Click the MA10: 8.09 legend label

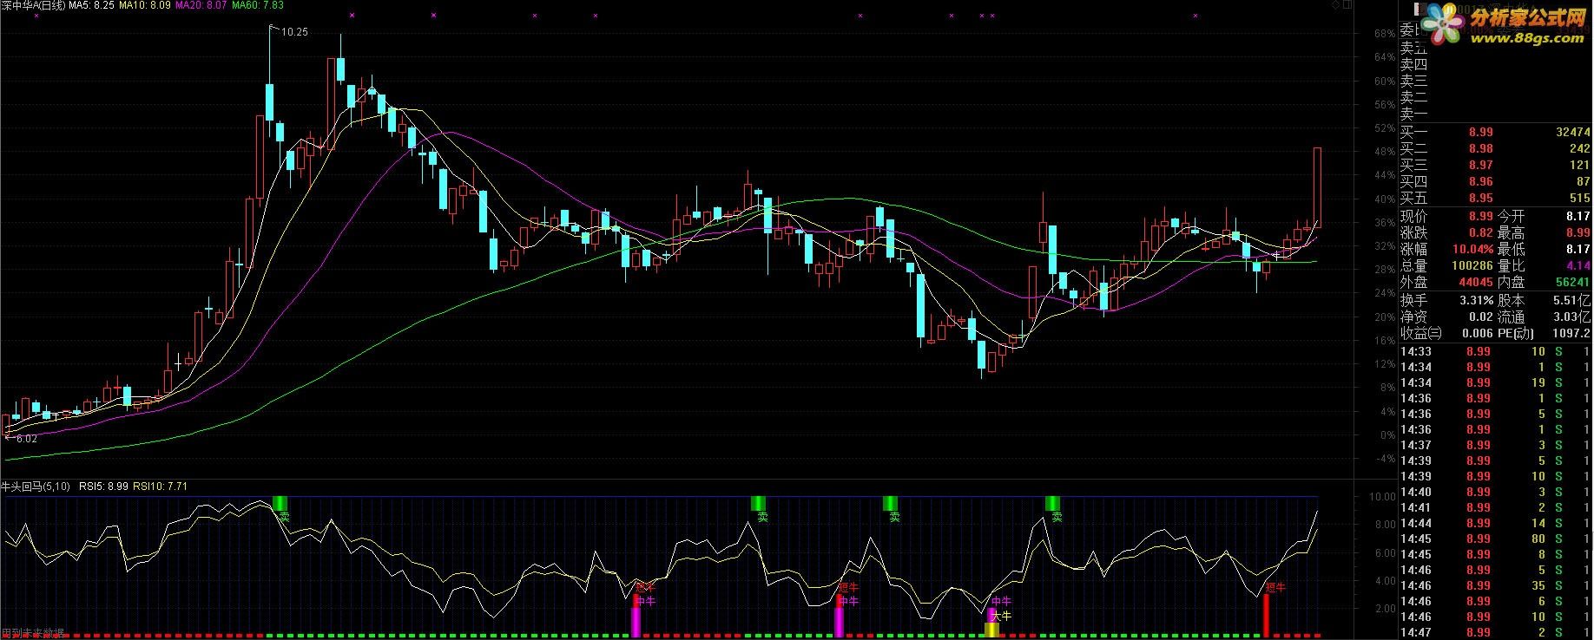144,6
